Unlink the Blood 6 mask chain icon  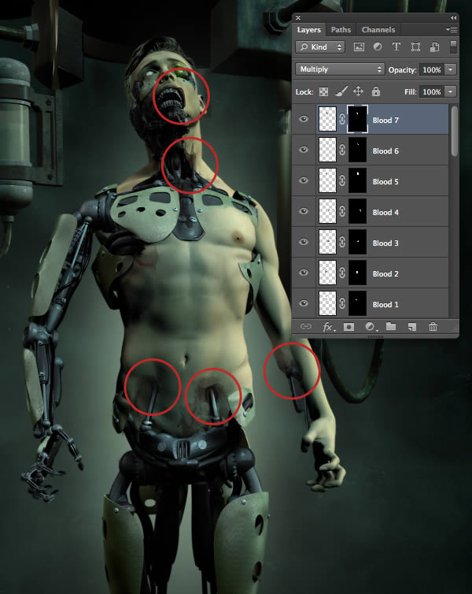click(x=342, y=150)
